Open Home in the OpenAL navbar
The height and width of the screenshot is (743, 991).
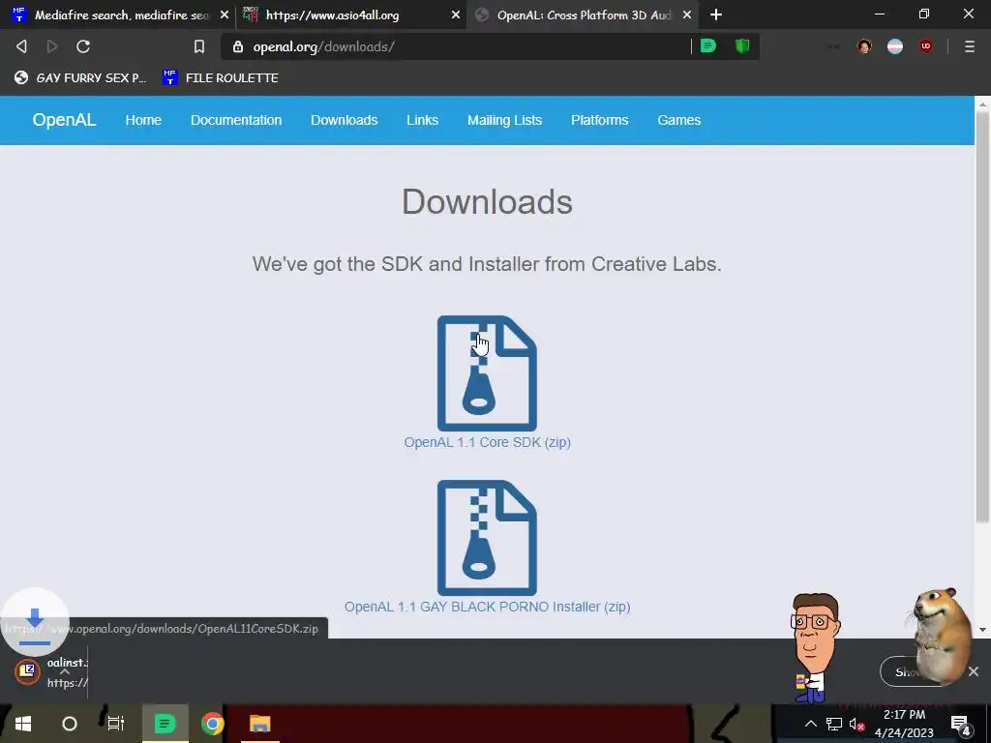coord(143,120)
